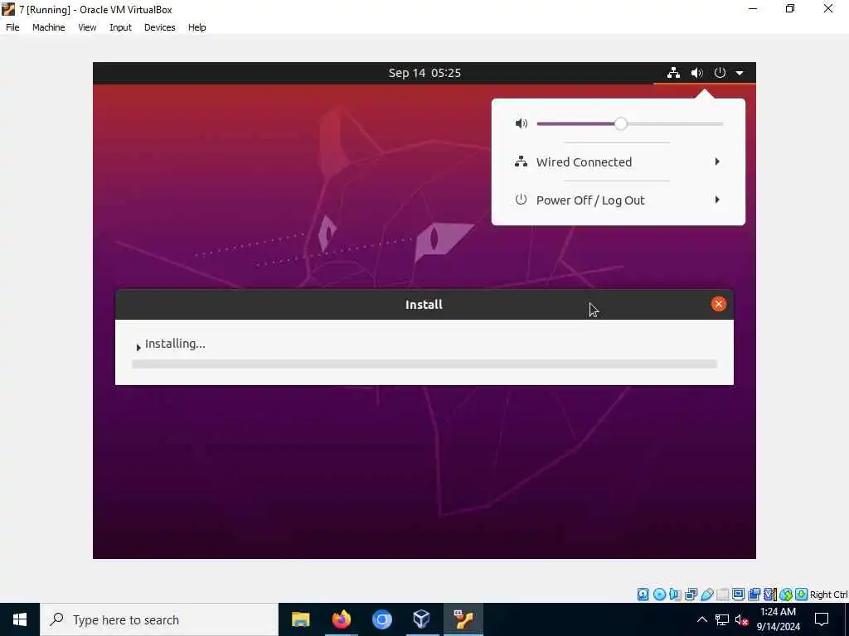This screenshot has height=636, width=849.
Task: Click the network icon in Ubuntu top bar
Action: (x=673, y=73)
